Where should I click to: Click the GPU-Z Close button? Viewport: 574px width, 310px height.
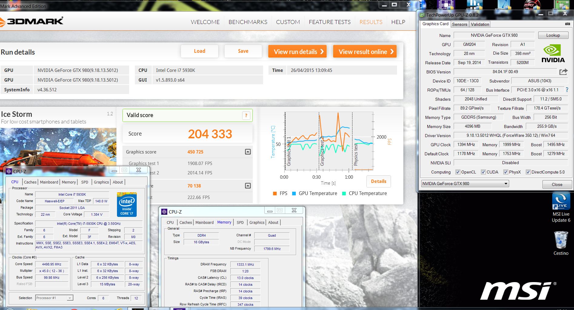pos(557,184)
